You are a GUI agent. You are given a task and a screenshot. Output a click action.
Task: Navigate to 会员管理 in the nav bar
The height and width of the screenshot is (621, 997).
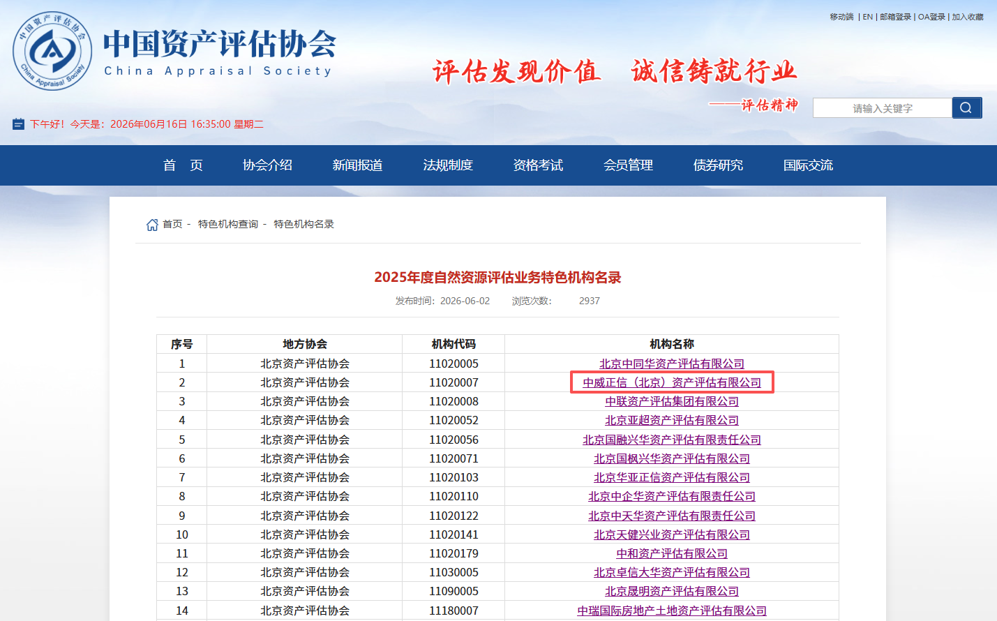628,165
